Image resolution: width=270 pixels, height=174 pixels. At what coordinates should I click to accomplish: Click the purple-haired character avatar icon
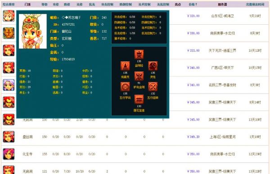coord(9,85)
